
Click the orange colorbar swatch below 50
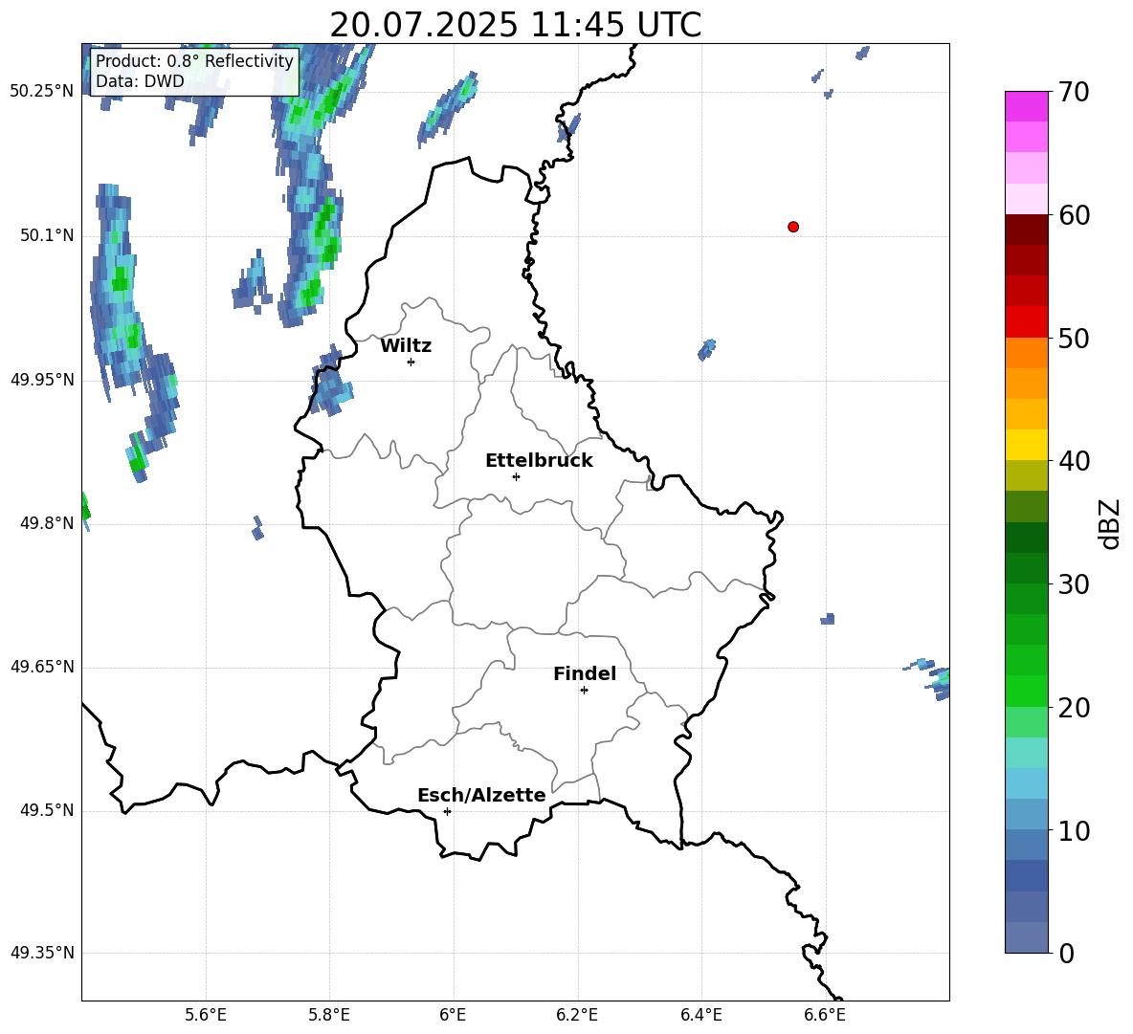[x=1027, y=352]
